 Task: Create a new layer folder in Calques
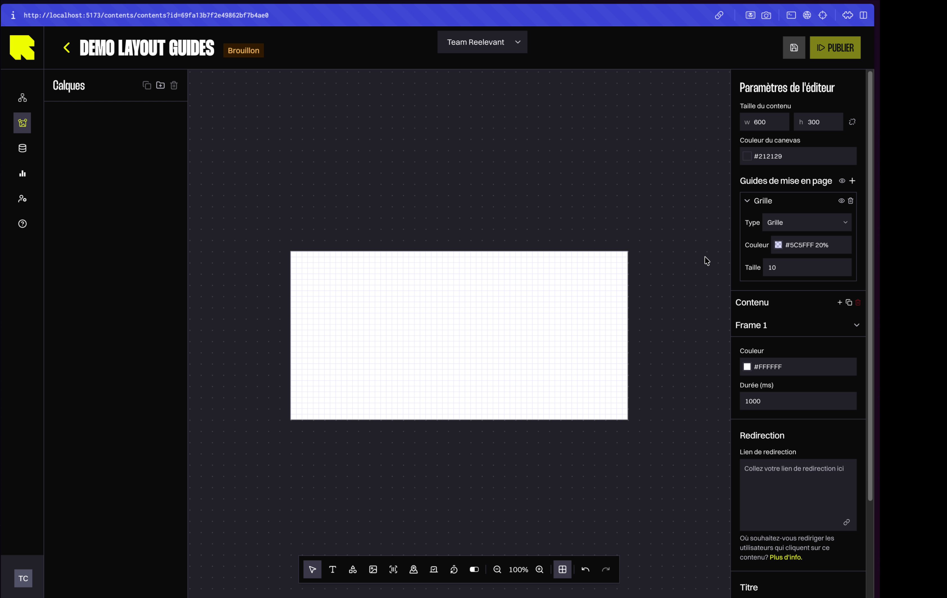point(161,85)
